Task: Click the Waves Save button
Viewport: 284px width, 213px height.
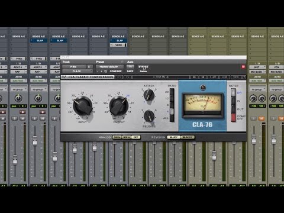Action: coord(236,77)
